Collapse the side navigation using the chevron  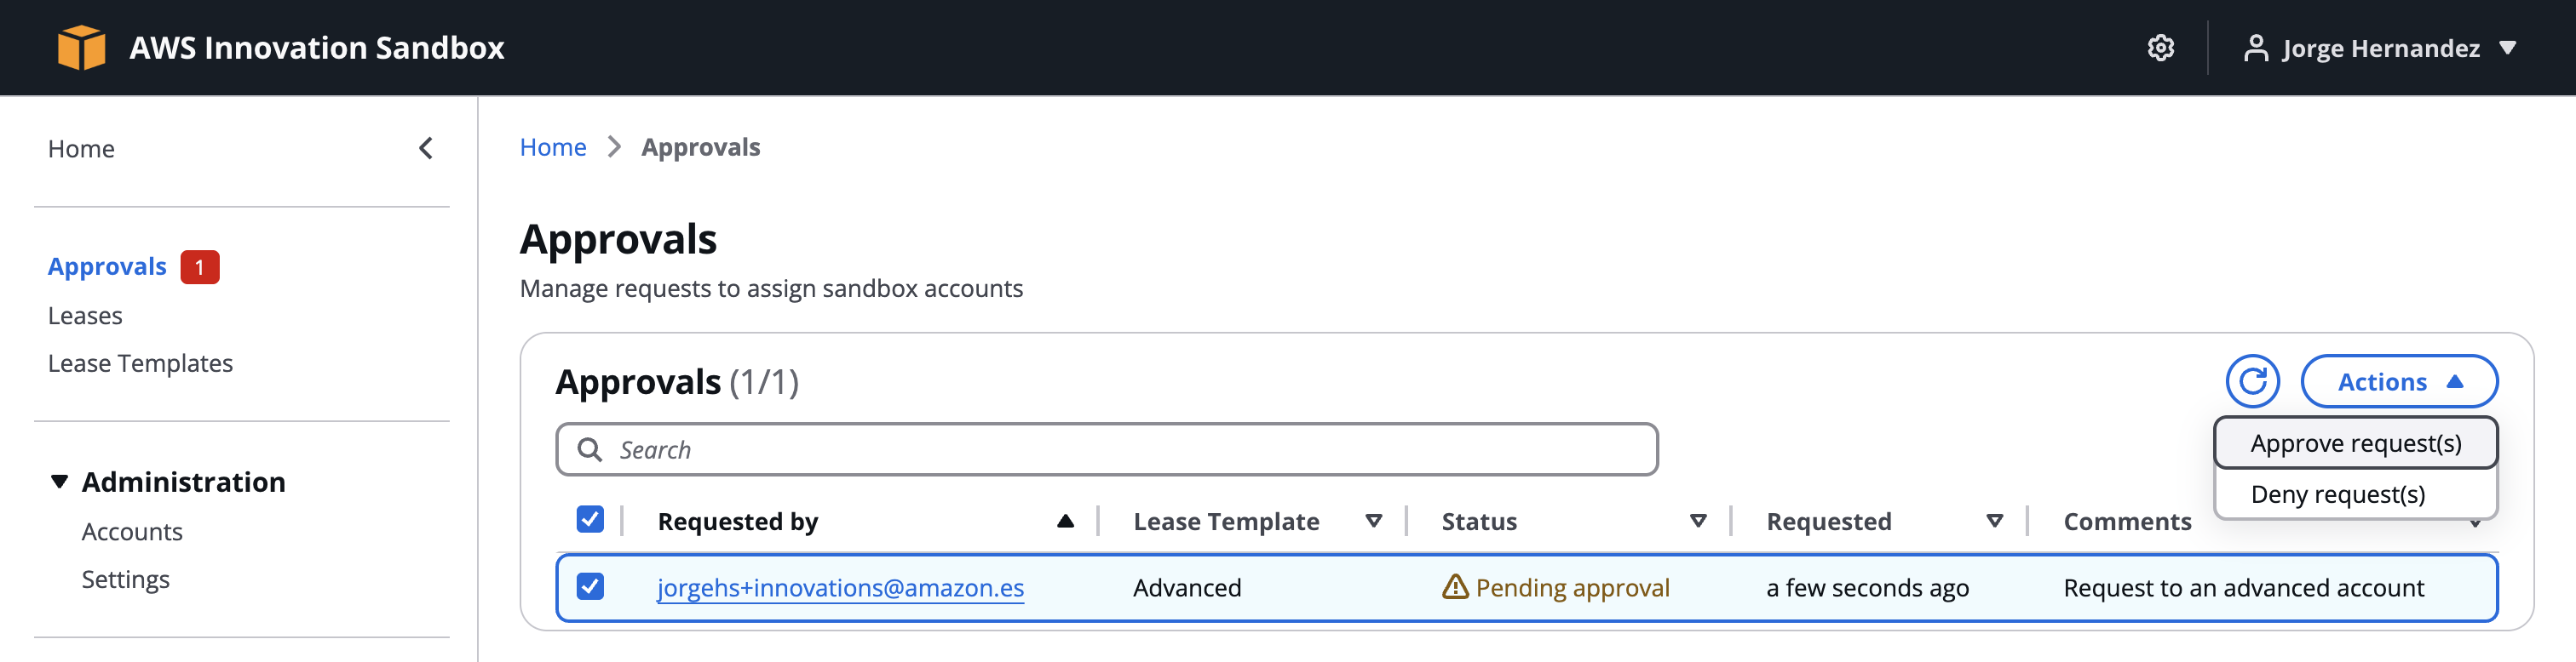pyautogui.click(x=426, y=149)
